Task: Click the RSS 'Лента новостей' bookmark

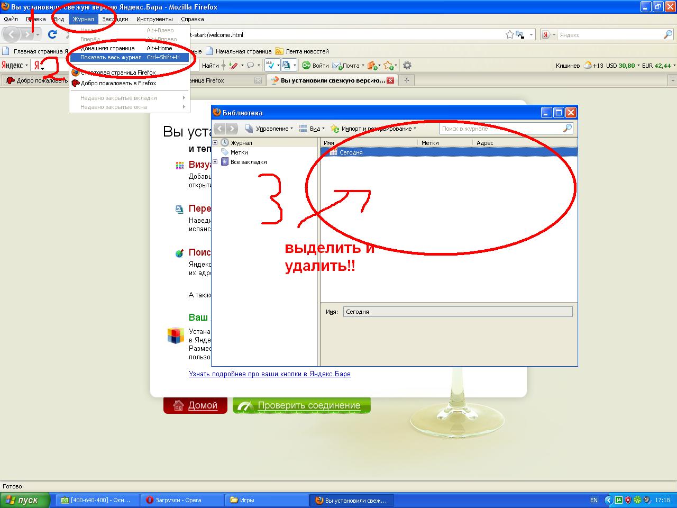Action: coord(301,51)
